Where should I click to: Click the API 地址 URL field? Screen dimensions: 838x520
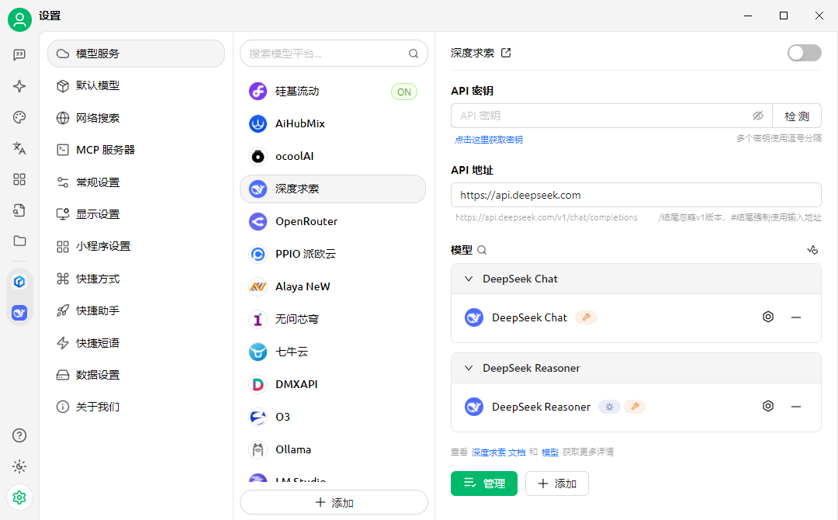point(636,195)
